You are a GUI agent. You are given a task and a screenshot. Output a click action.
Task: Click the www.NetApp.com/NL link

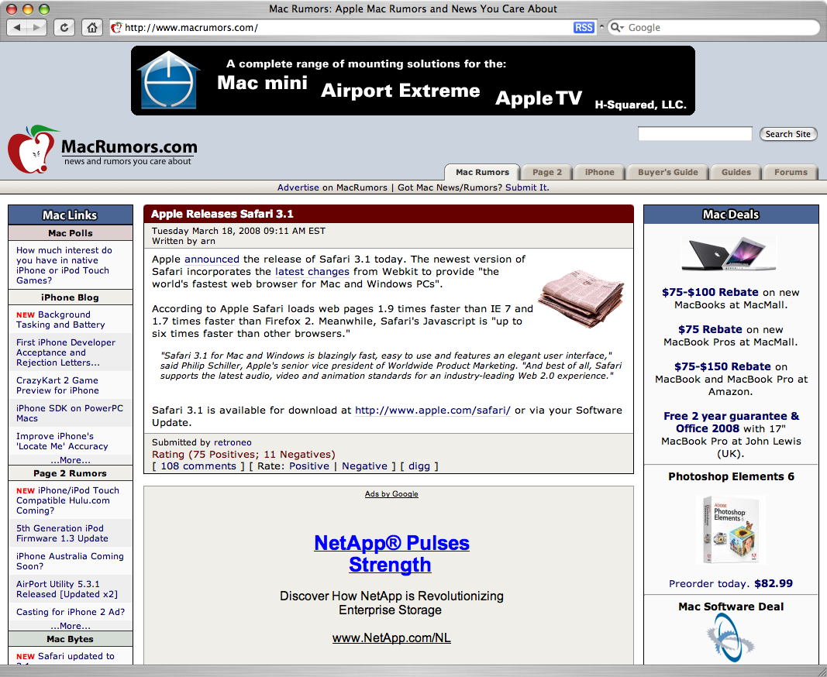391,638
